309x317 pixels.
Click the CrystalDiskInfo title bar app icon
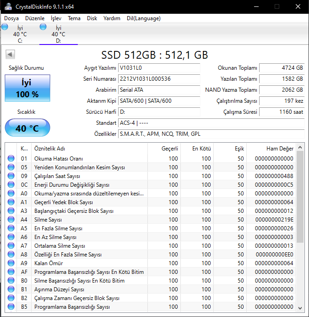8,6
